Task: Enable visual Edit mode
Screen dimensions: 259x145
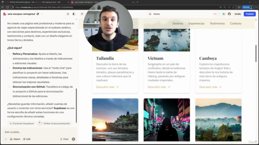Action: pos(27,139)
